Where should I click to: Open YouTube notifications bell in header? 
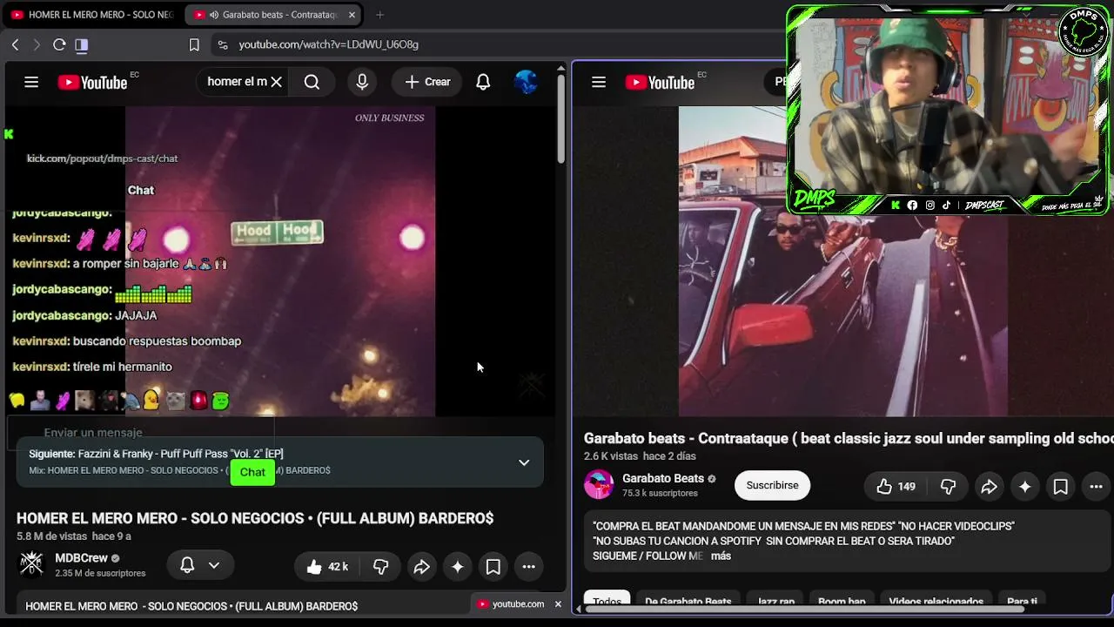(483, 82)
